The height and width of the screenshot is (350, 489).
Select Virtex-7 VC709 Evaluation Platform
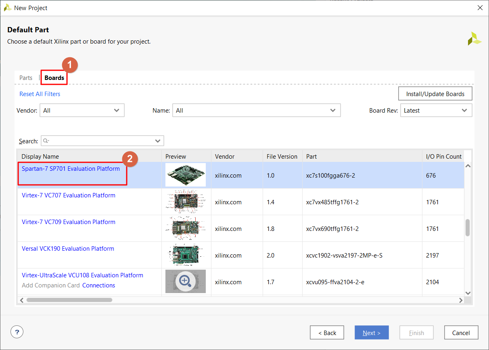point(69,222)
